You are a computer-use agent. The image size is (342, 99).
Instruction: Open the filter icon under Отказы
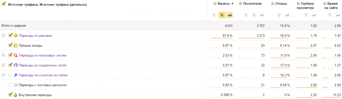tap(279, 15)
